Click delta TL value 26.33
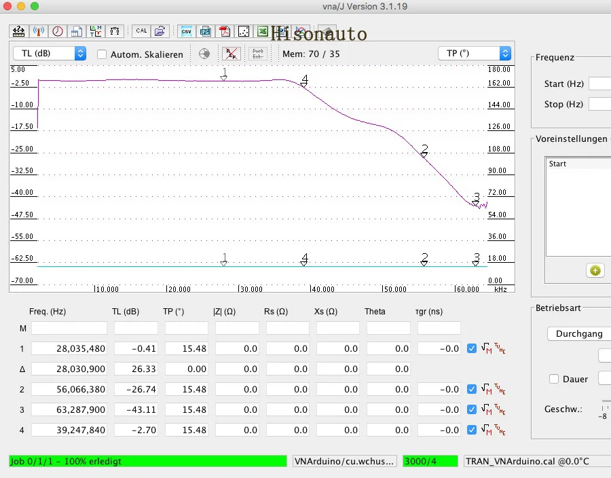The height and width of the screenshot is (478, 611). click(136, 369)
